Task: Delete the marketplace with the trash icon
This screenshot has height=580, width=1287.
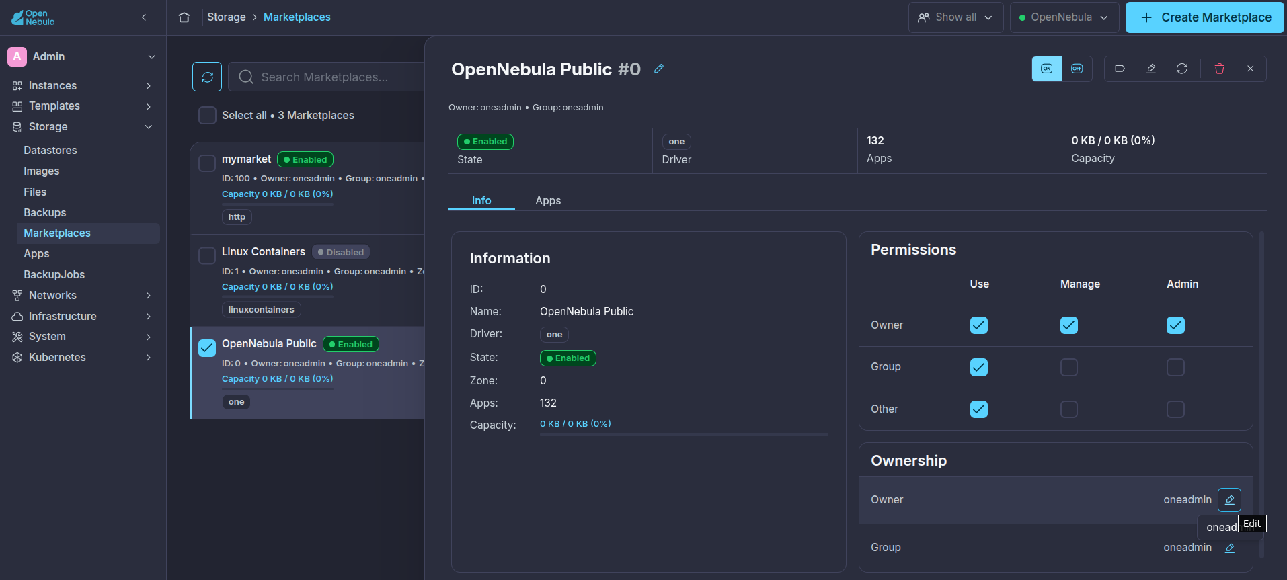Action: point(1220,69)
